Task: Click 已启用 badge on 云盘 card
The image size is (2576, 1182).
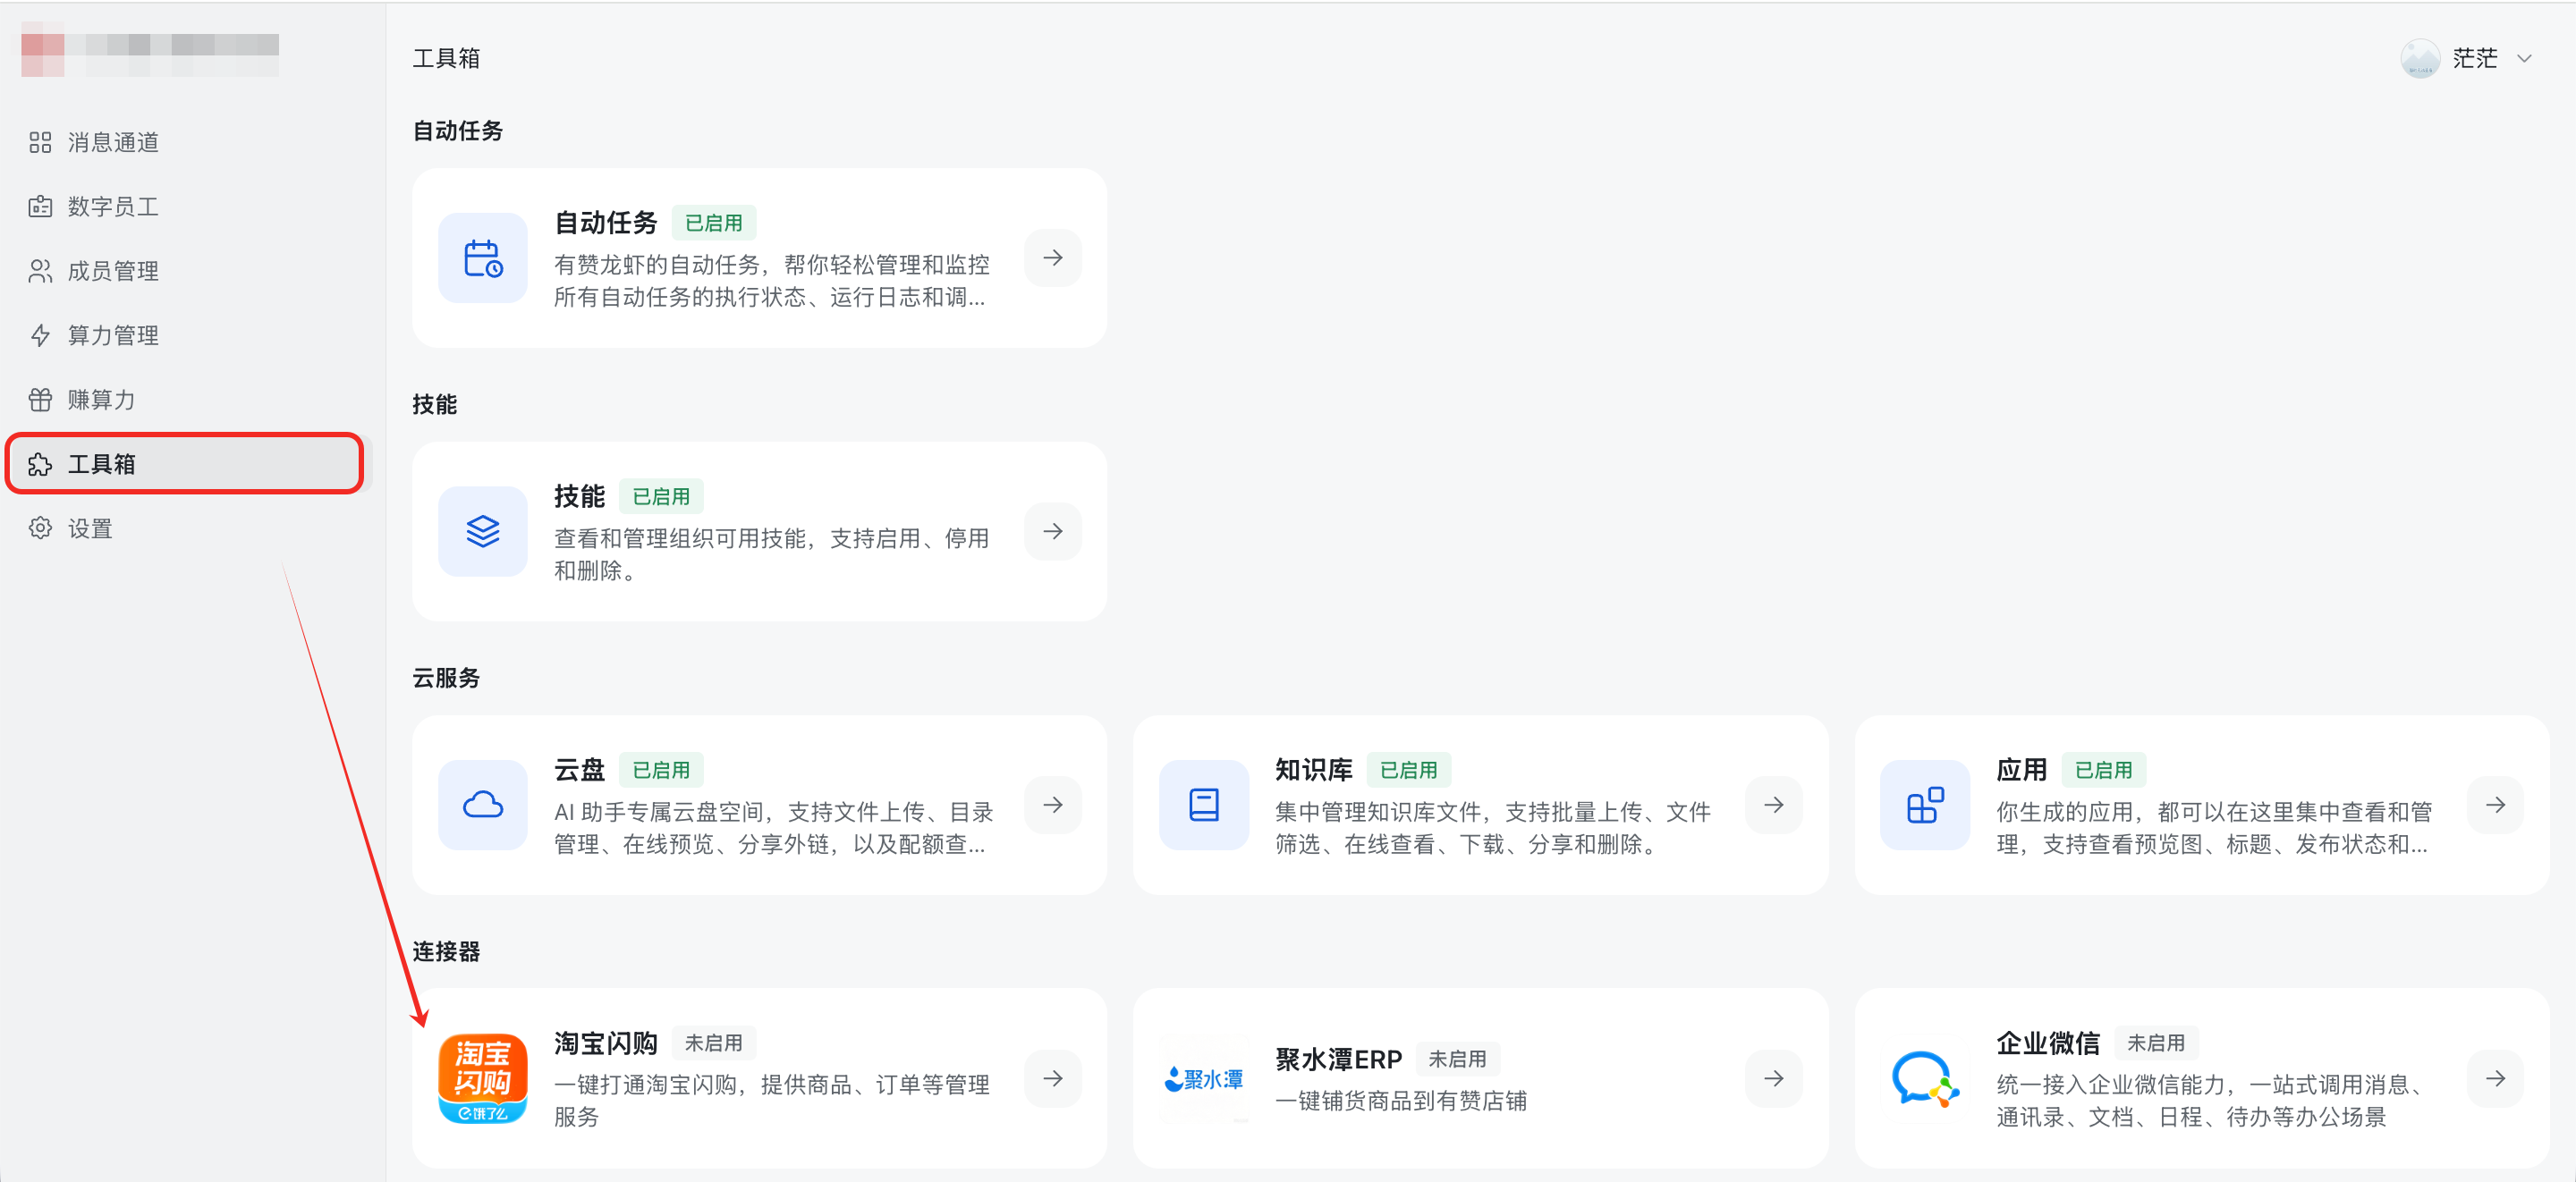Action: coord(661,770)
